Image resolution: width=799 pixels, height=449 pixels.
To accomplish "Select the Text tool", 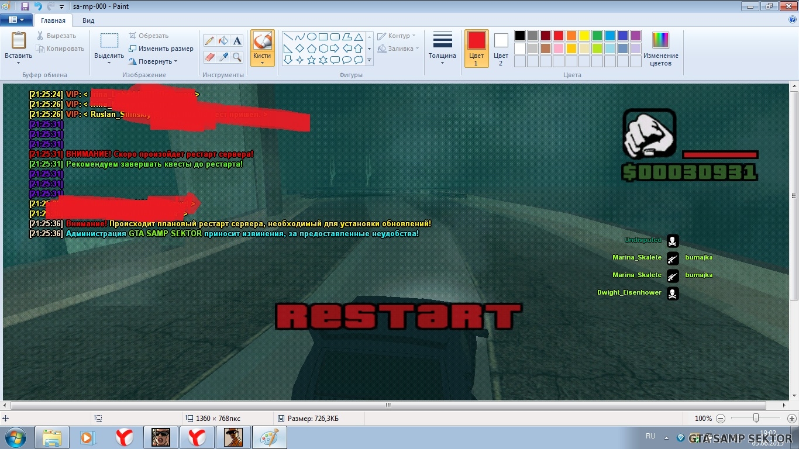I will pyautogui.click(x=237, y=40).
